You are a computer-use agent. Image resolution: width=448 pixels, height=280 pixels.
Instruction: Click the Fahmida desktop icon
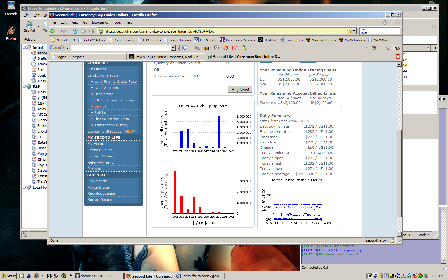[x=11, y=9]
